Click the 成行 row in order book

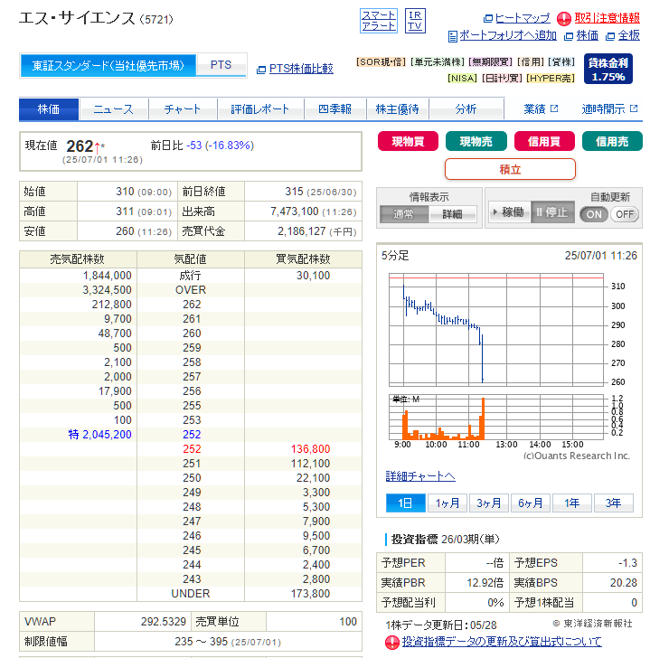[191, 276]
